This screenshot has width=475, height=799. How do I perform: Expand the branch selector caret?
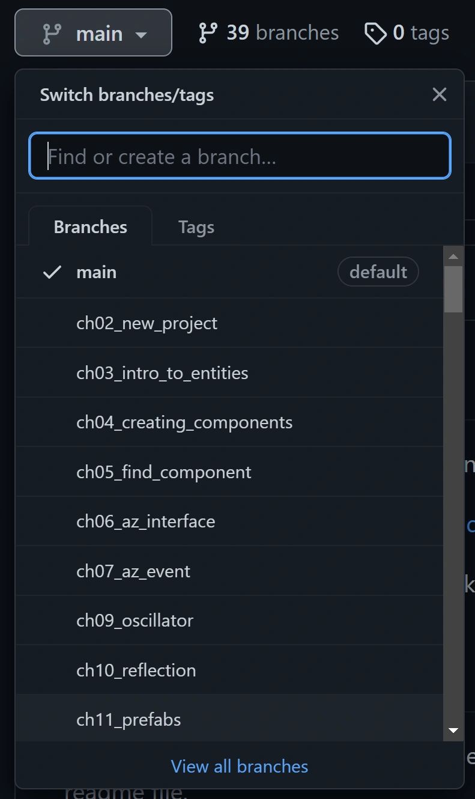pyautogui.click(x=140, y=34)
